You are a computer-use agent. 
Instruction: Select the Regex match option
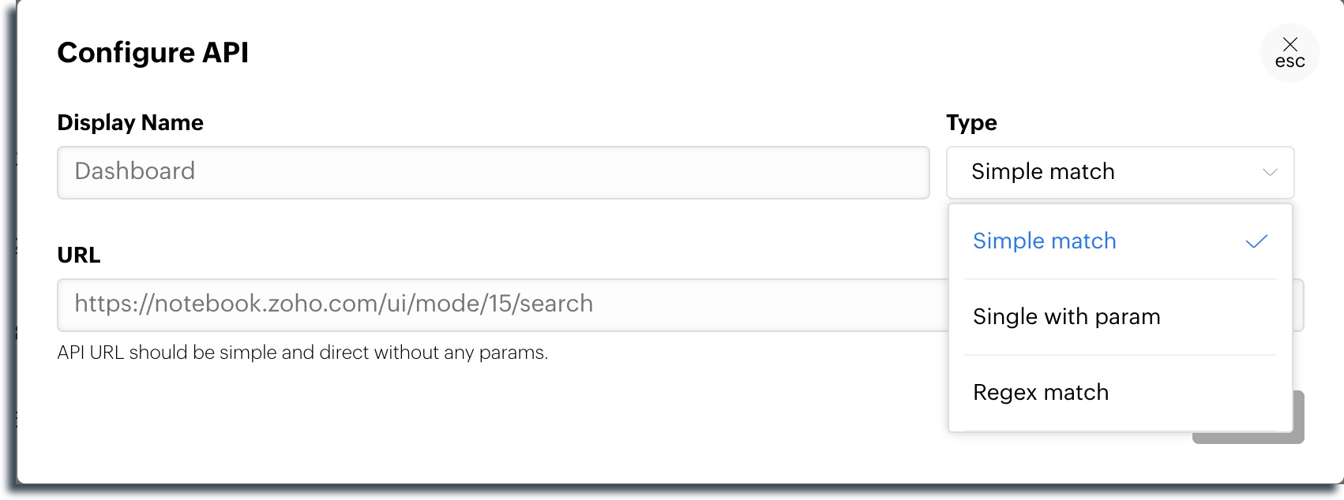click(1041, 393)
